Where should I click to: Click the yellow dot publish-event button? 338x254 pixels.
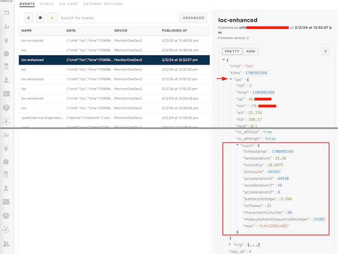pyautogui.click(x=52, y=18)
